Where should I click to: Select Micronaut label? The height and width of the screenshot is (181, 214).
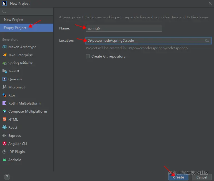(16, 87)
